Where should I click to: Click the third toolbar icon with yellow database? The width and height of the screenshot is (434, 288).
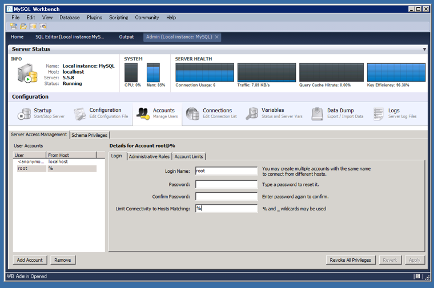click(x=33, y=27)
